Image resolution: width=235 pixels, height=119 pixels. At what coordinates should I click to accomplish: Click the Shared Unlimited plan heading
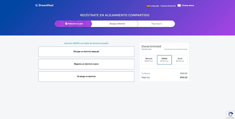[x=151, y=46]
